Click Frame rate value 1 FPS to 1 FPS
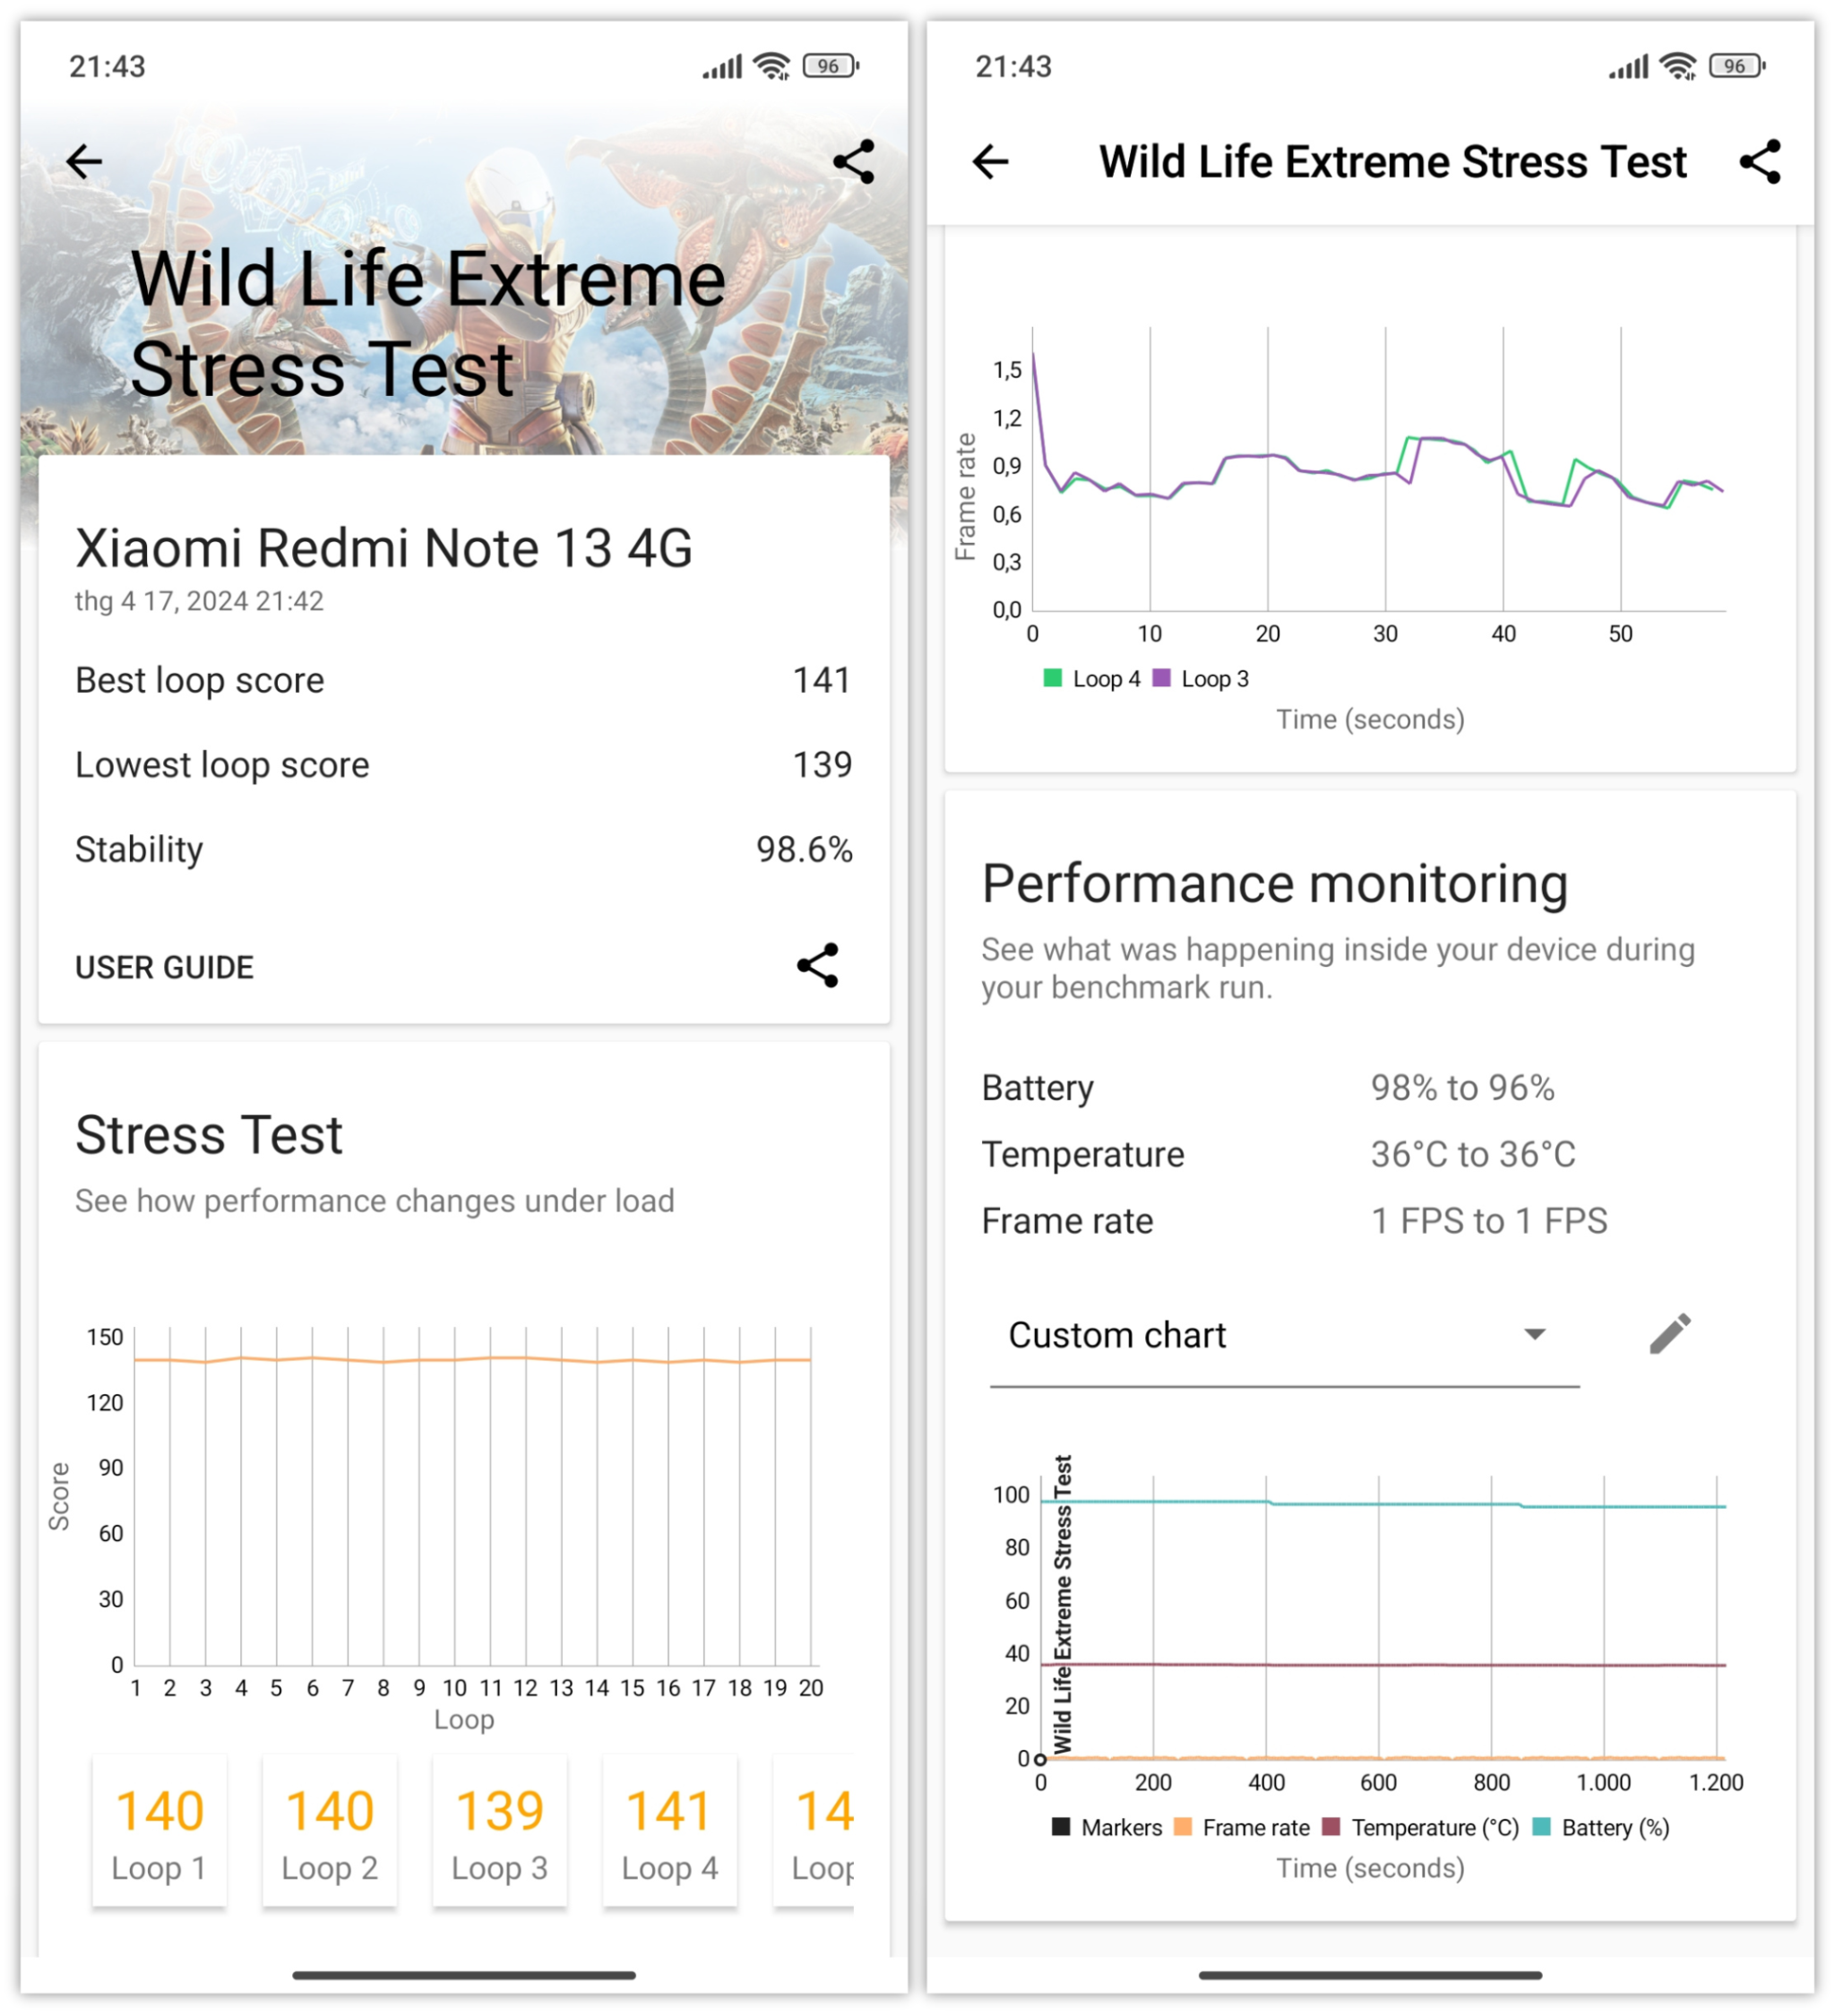 click(1489, 1221)
